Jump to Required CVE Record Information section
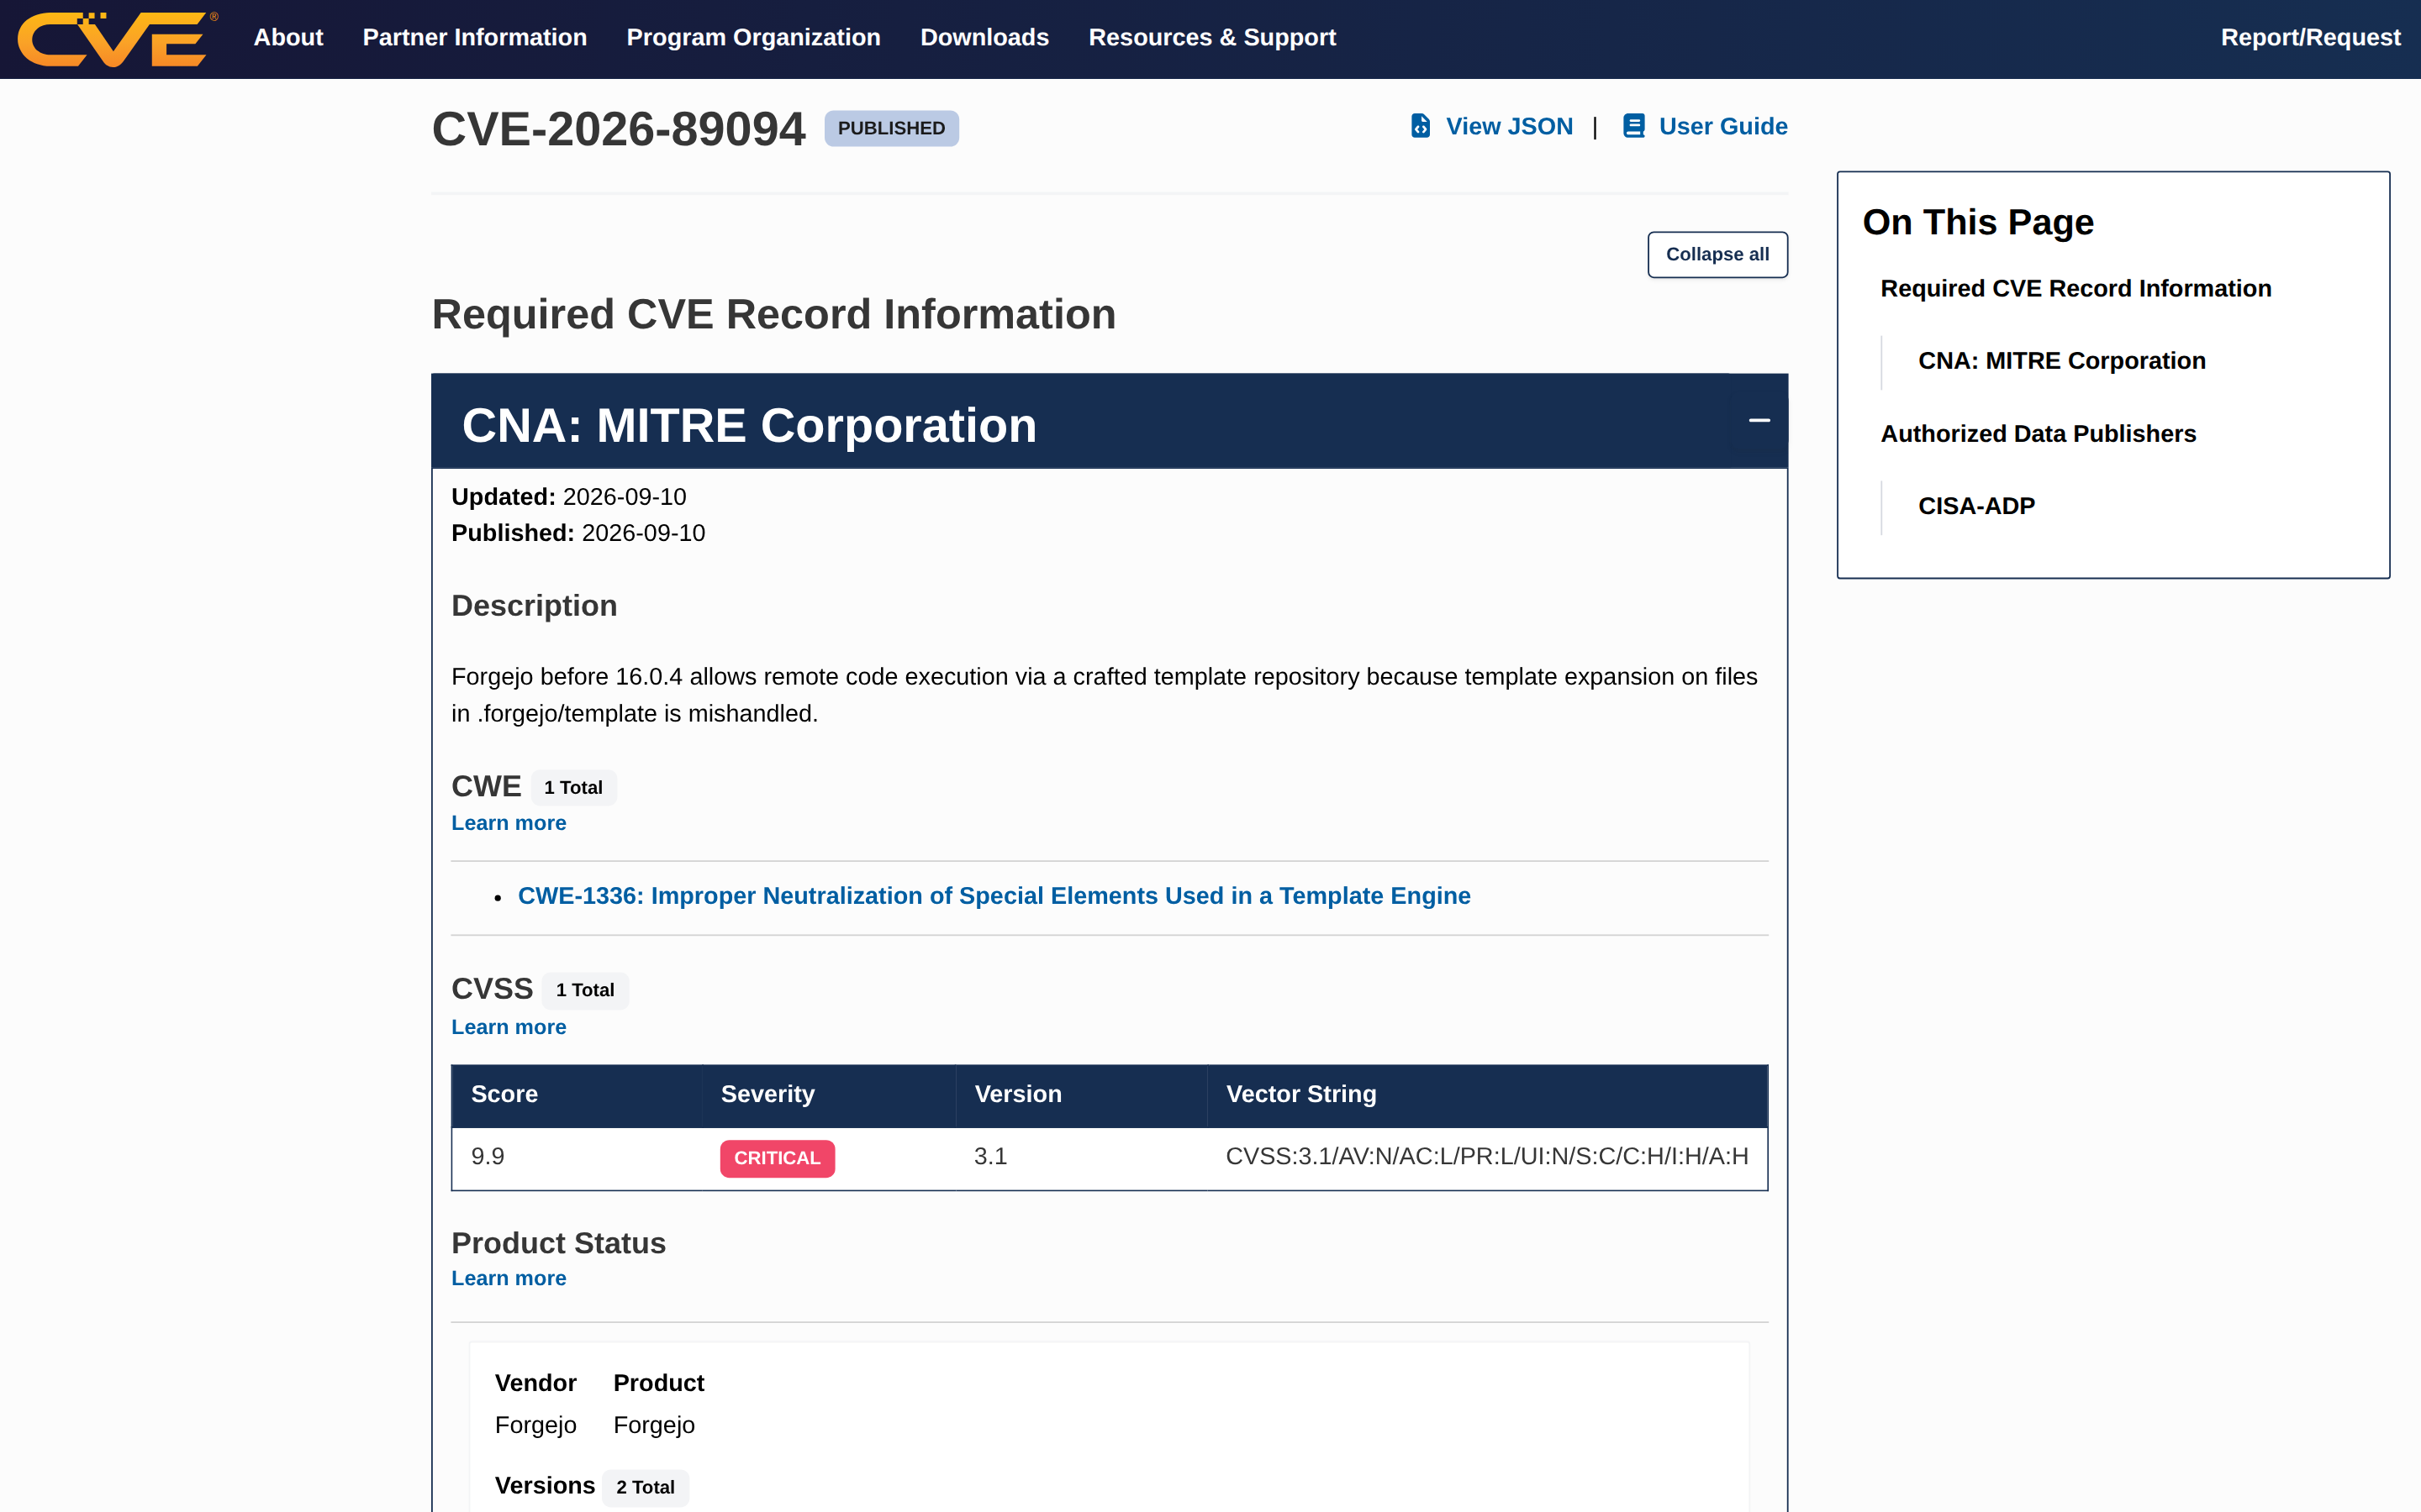This screenshot has width=2421, height=1512. click(x=2076, y=289)
